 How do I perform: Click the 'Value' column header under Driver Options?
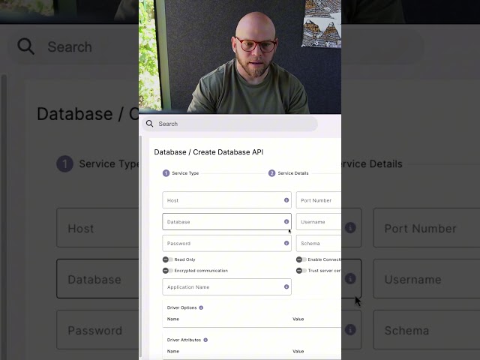[298, 319]
